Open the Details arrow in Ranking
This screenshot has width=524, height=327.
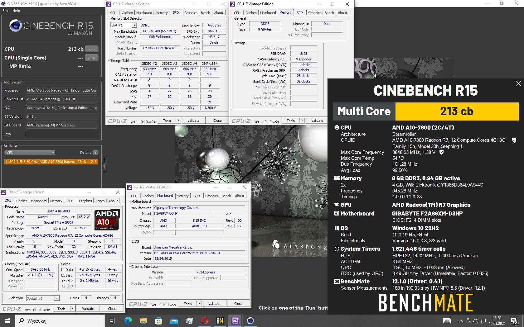coord(95,153)
